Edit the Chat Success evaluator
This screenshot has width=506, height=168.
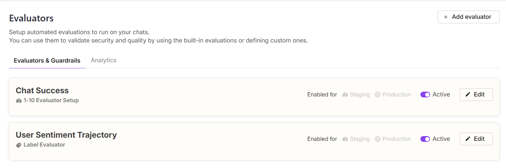(x=476, y=95)
